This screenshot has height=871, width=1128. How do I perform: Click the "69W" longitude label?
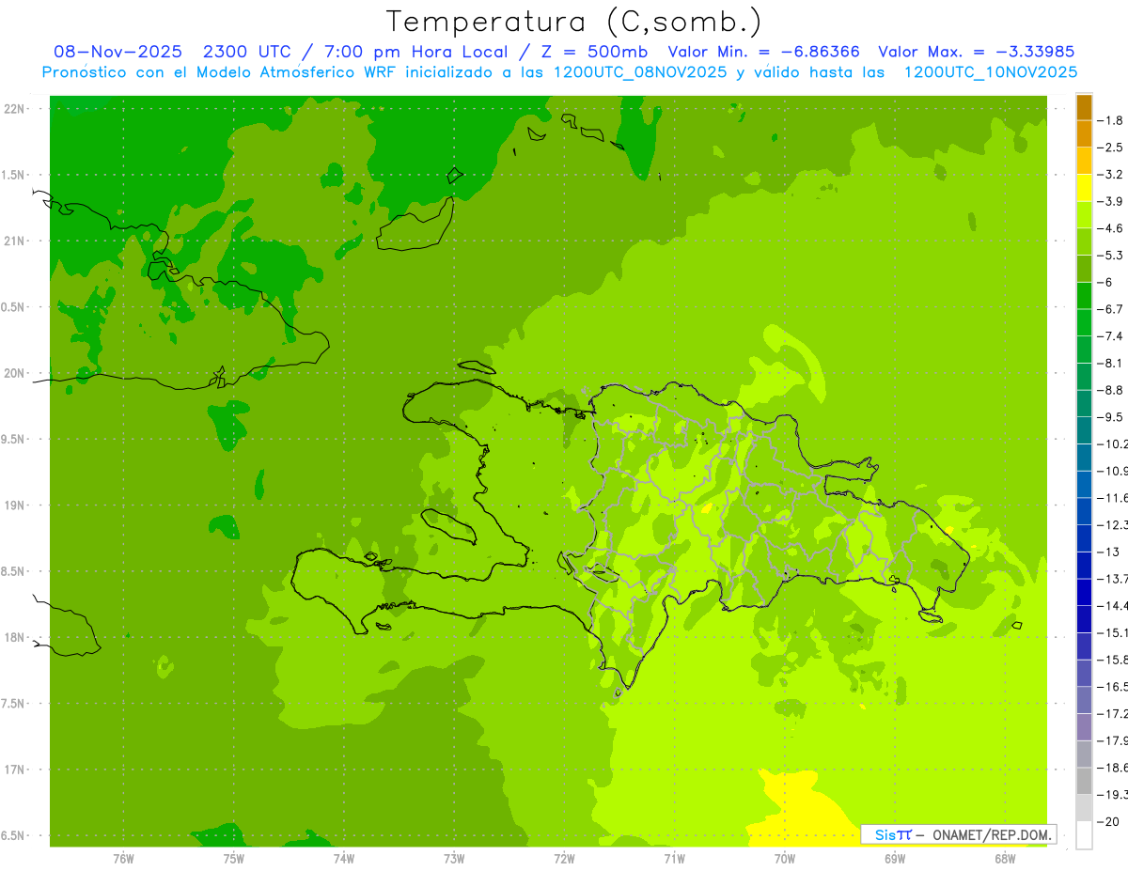pos(895,858)
